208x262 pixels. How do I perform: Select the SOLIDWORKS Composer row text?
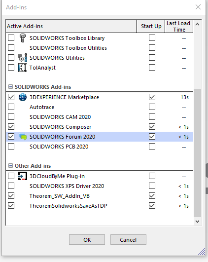(61, 127)
